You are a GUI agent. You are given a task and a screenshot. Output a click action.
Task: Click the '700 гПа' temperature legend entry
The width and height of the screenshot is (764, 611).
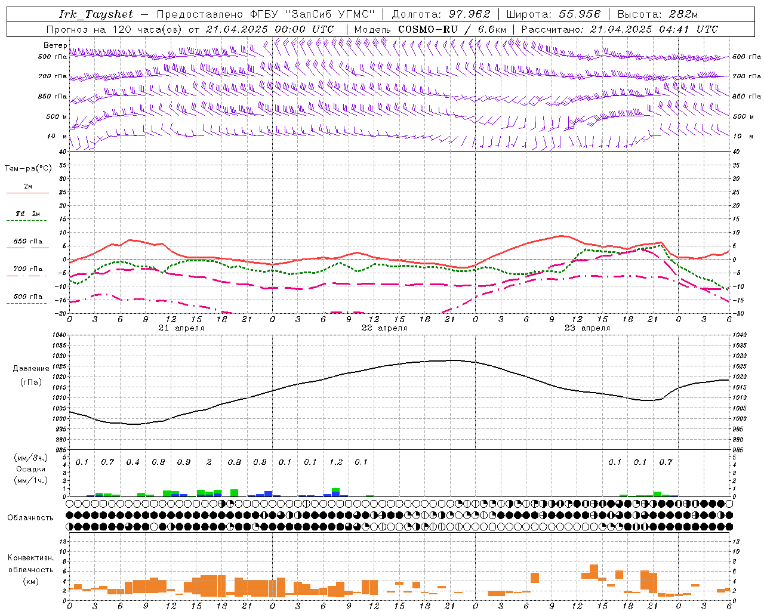28,269
